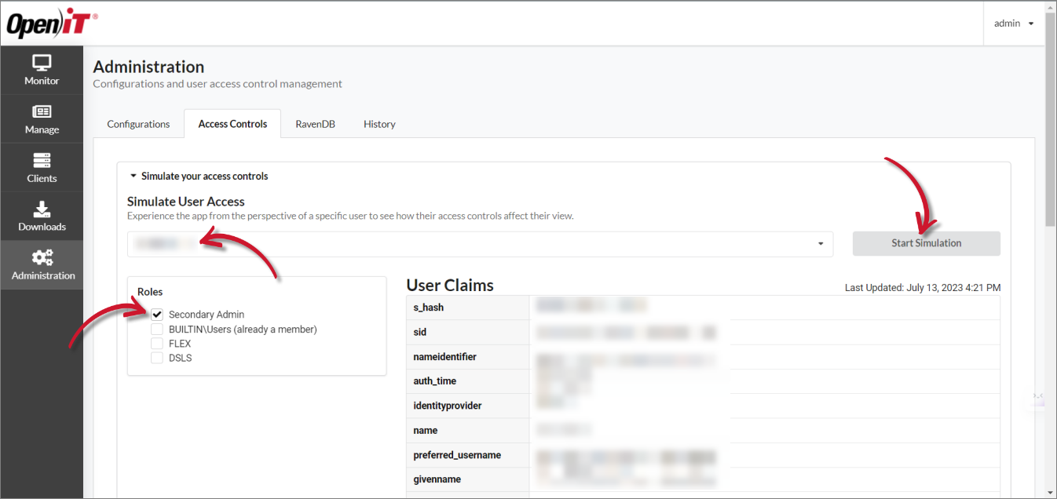Viewport: 1057px width, 499px height.
Task: Select the Administration gear icon
Action: (x=41, y=264)
